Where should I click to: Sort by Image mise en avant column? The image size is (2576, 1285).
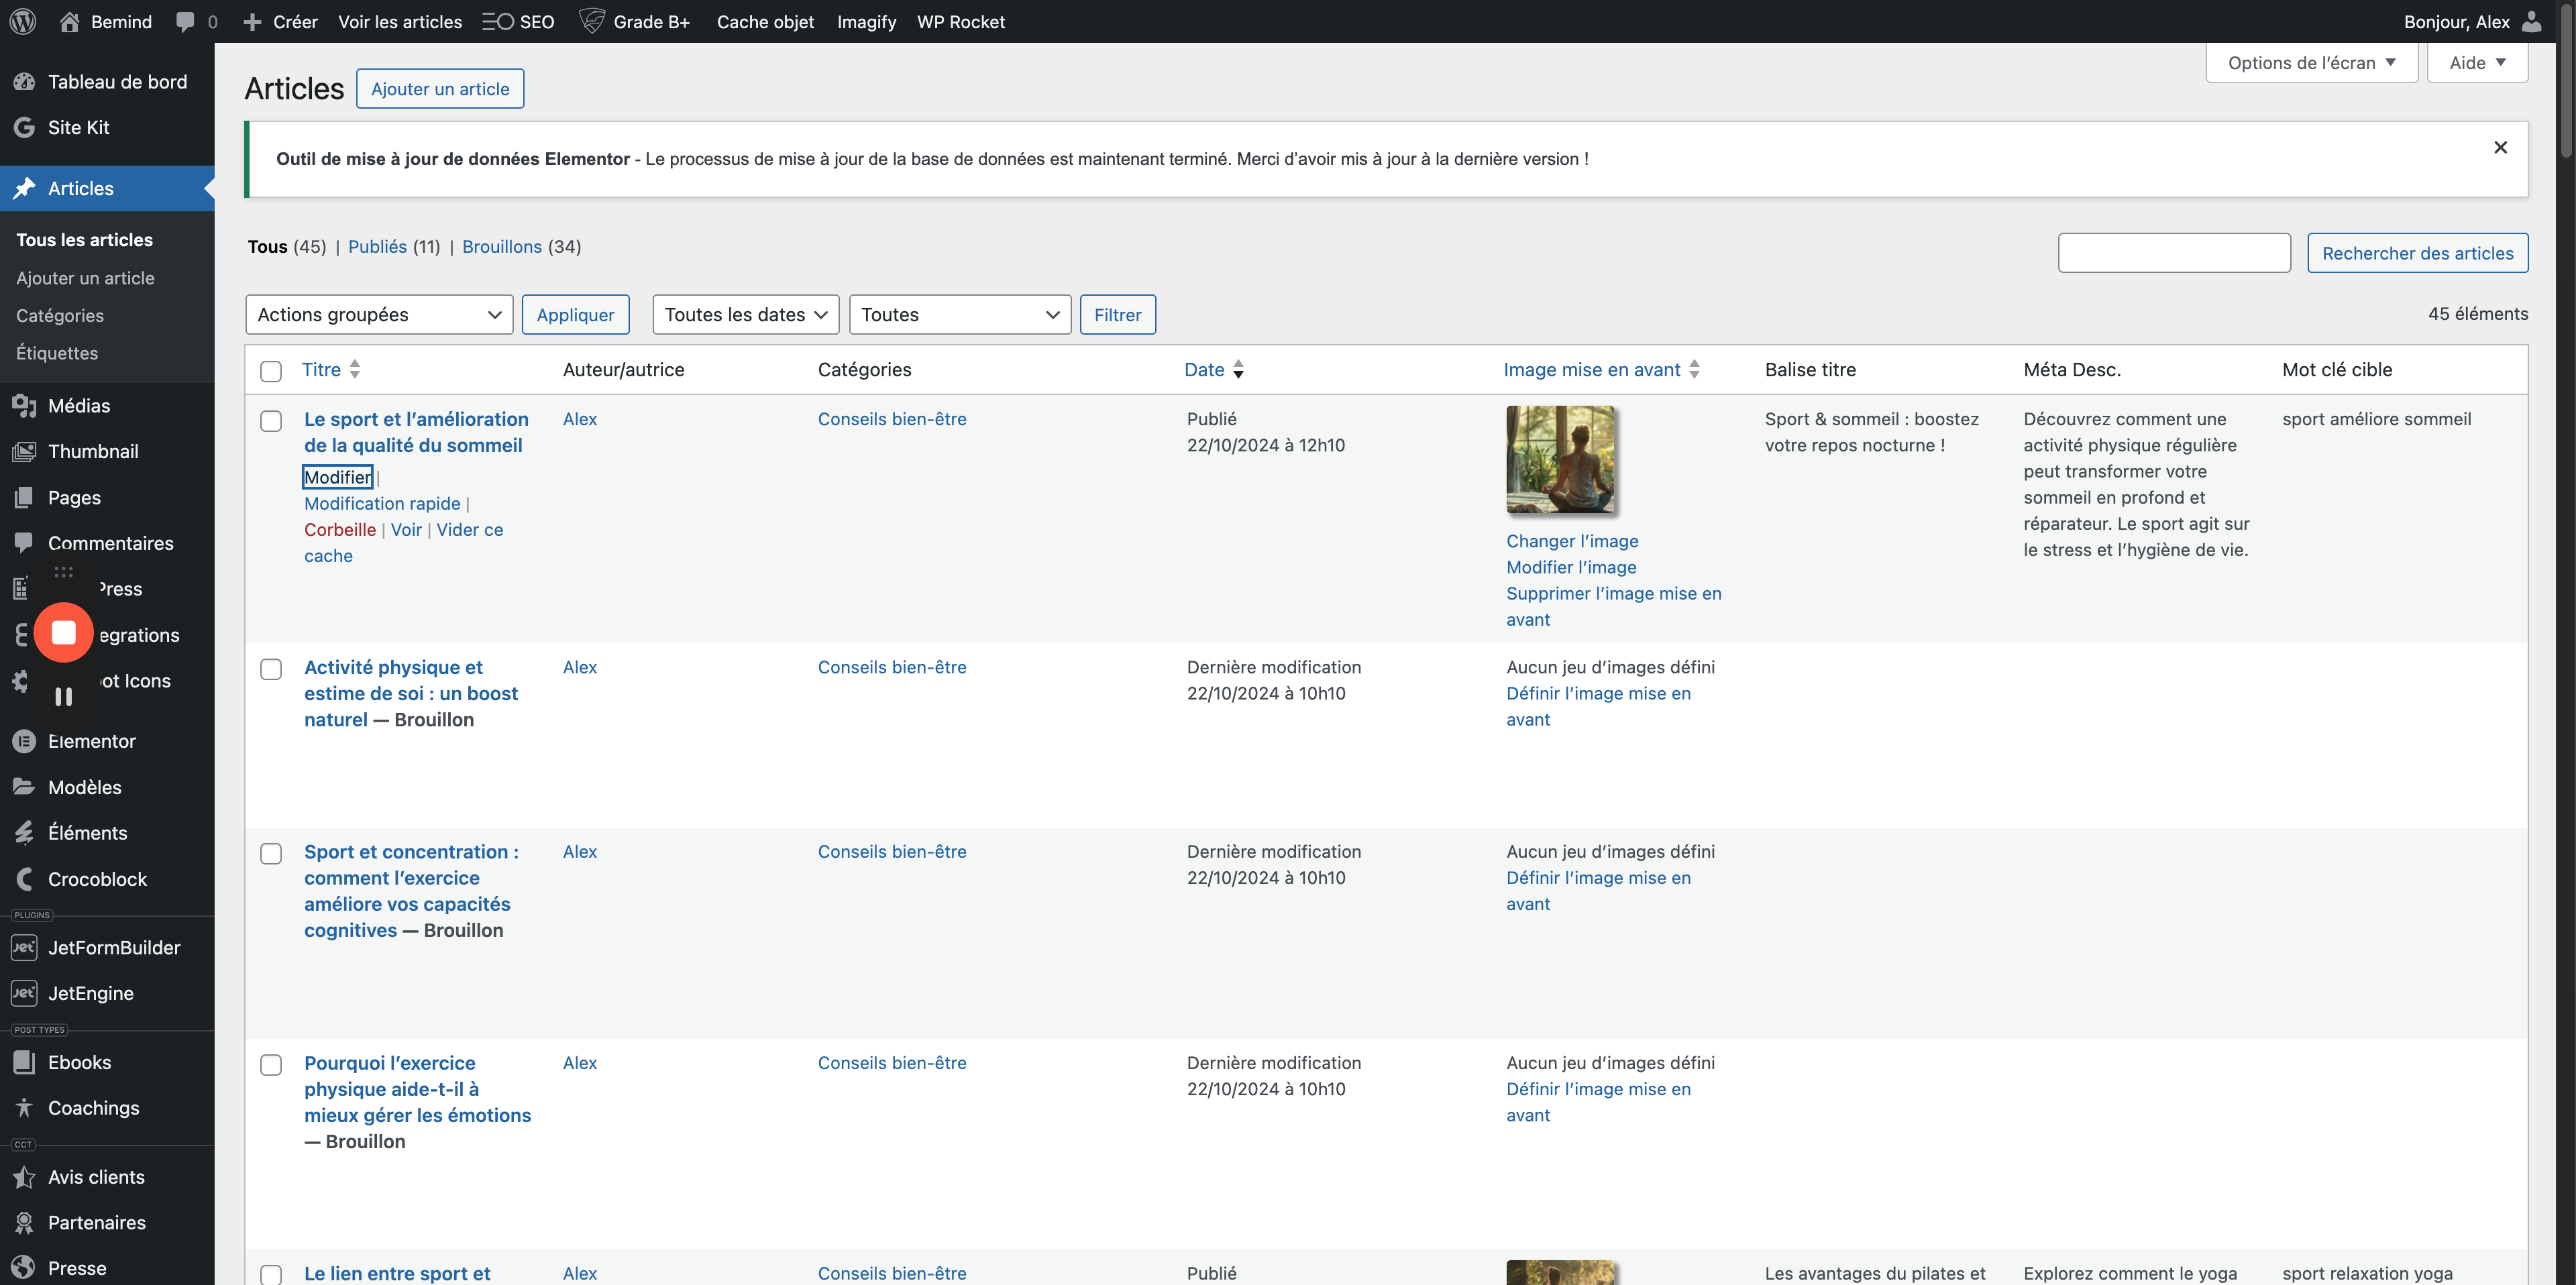(1602, 369)
